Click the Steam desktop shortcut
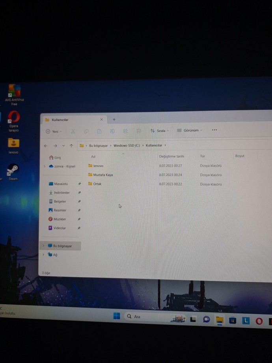This screenshot has width=272, height=363. pyautogui.click(x=13, y=172)
